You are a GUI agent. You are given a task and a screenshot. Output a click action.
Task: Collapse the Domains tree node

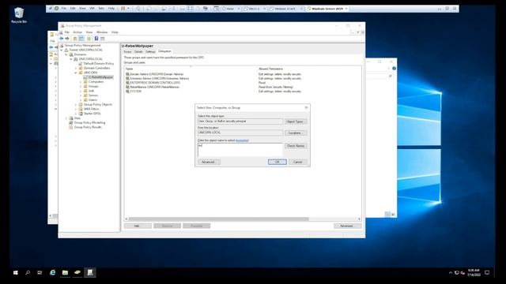(66, 54)
